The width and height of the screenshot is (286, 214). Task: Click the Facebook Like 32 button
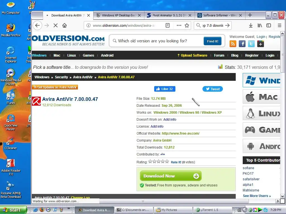click(x=165, y=89)
